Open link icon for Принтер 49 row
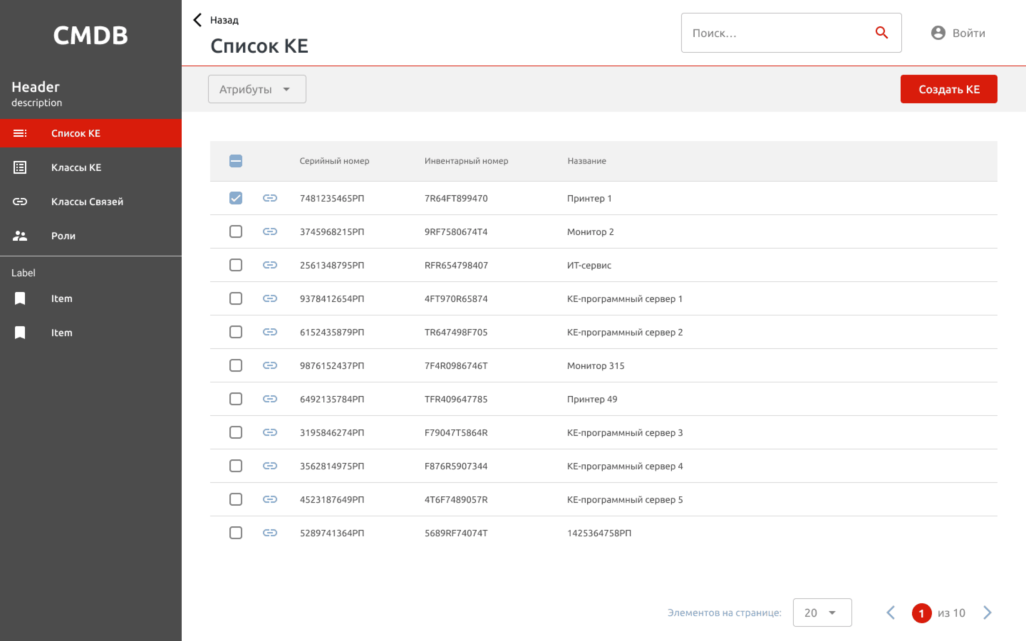Viewport: 1026px width, 641px height. pos(270,399)
